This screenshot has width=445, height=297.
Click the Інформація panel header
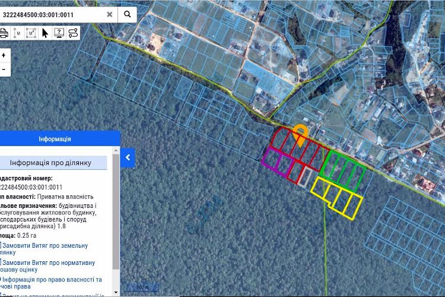[x=59, y=138]
